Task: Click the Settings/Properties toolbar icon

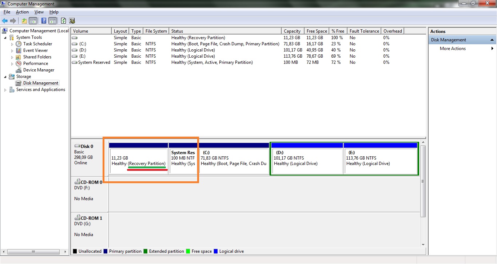Action: pyautogui.click(x=72, y=21)
